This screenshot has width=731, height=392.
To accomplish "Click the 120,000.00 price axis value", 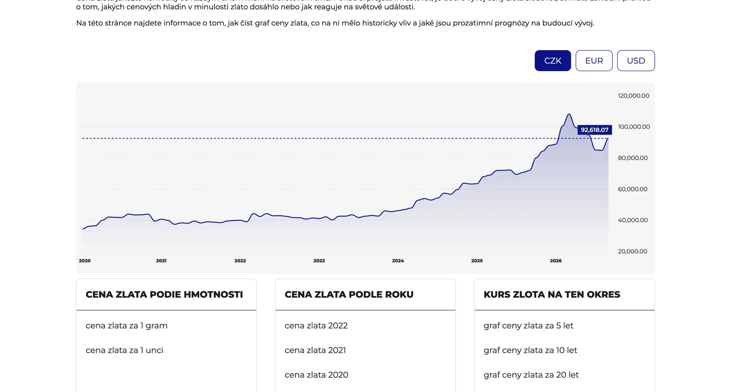I will point(633,96).
